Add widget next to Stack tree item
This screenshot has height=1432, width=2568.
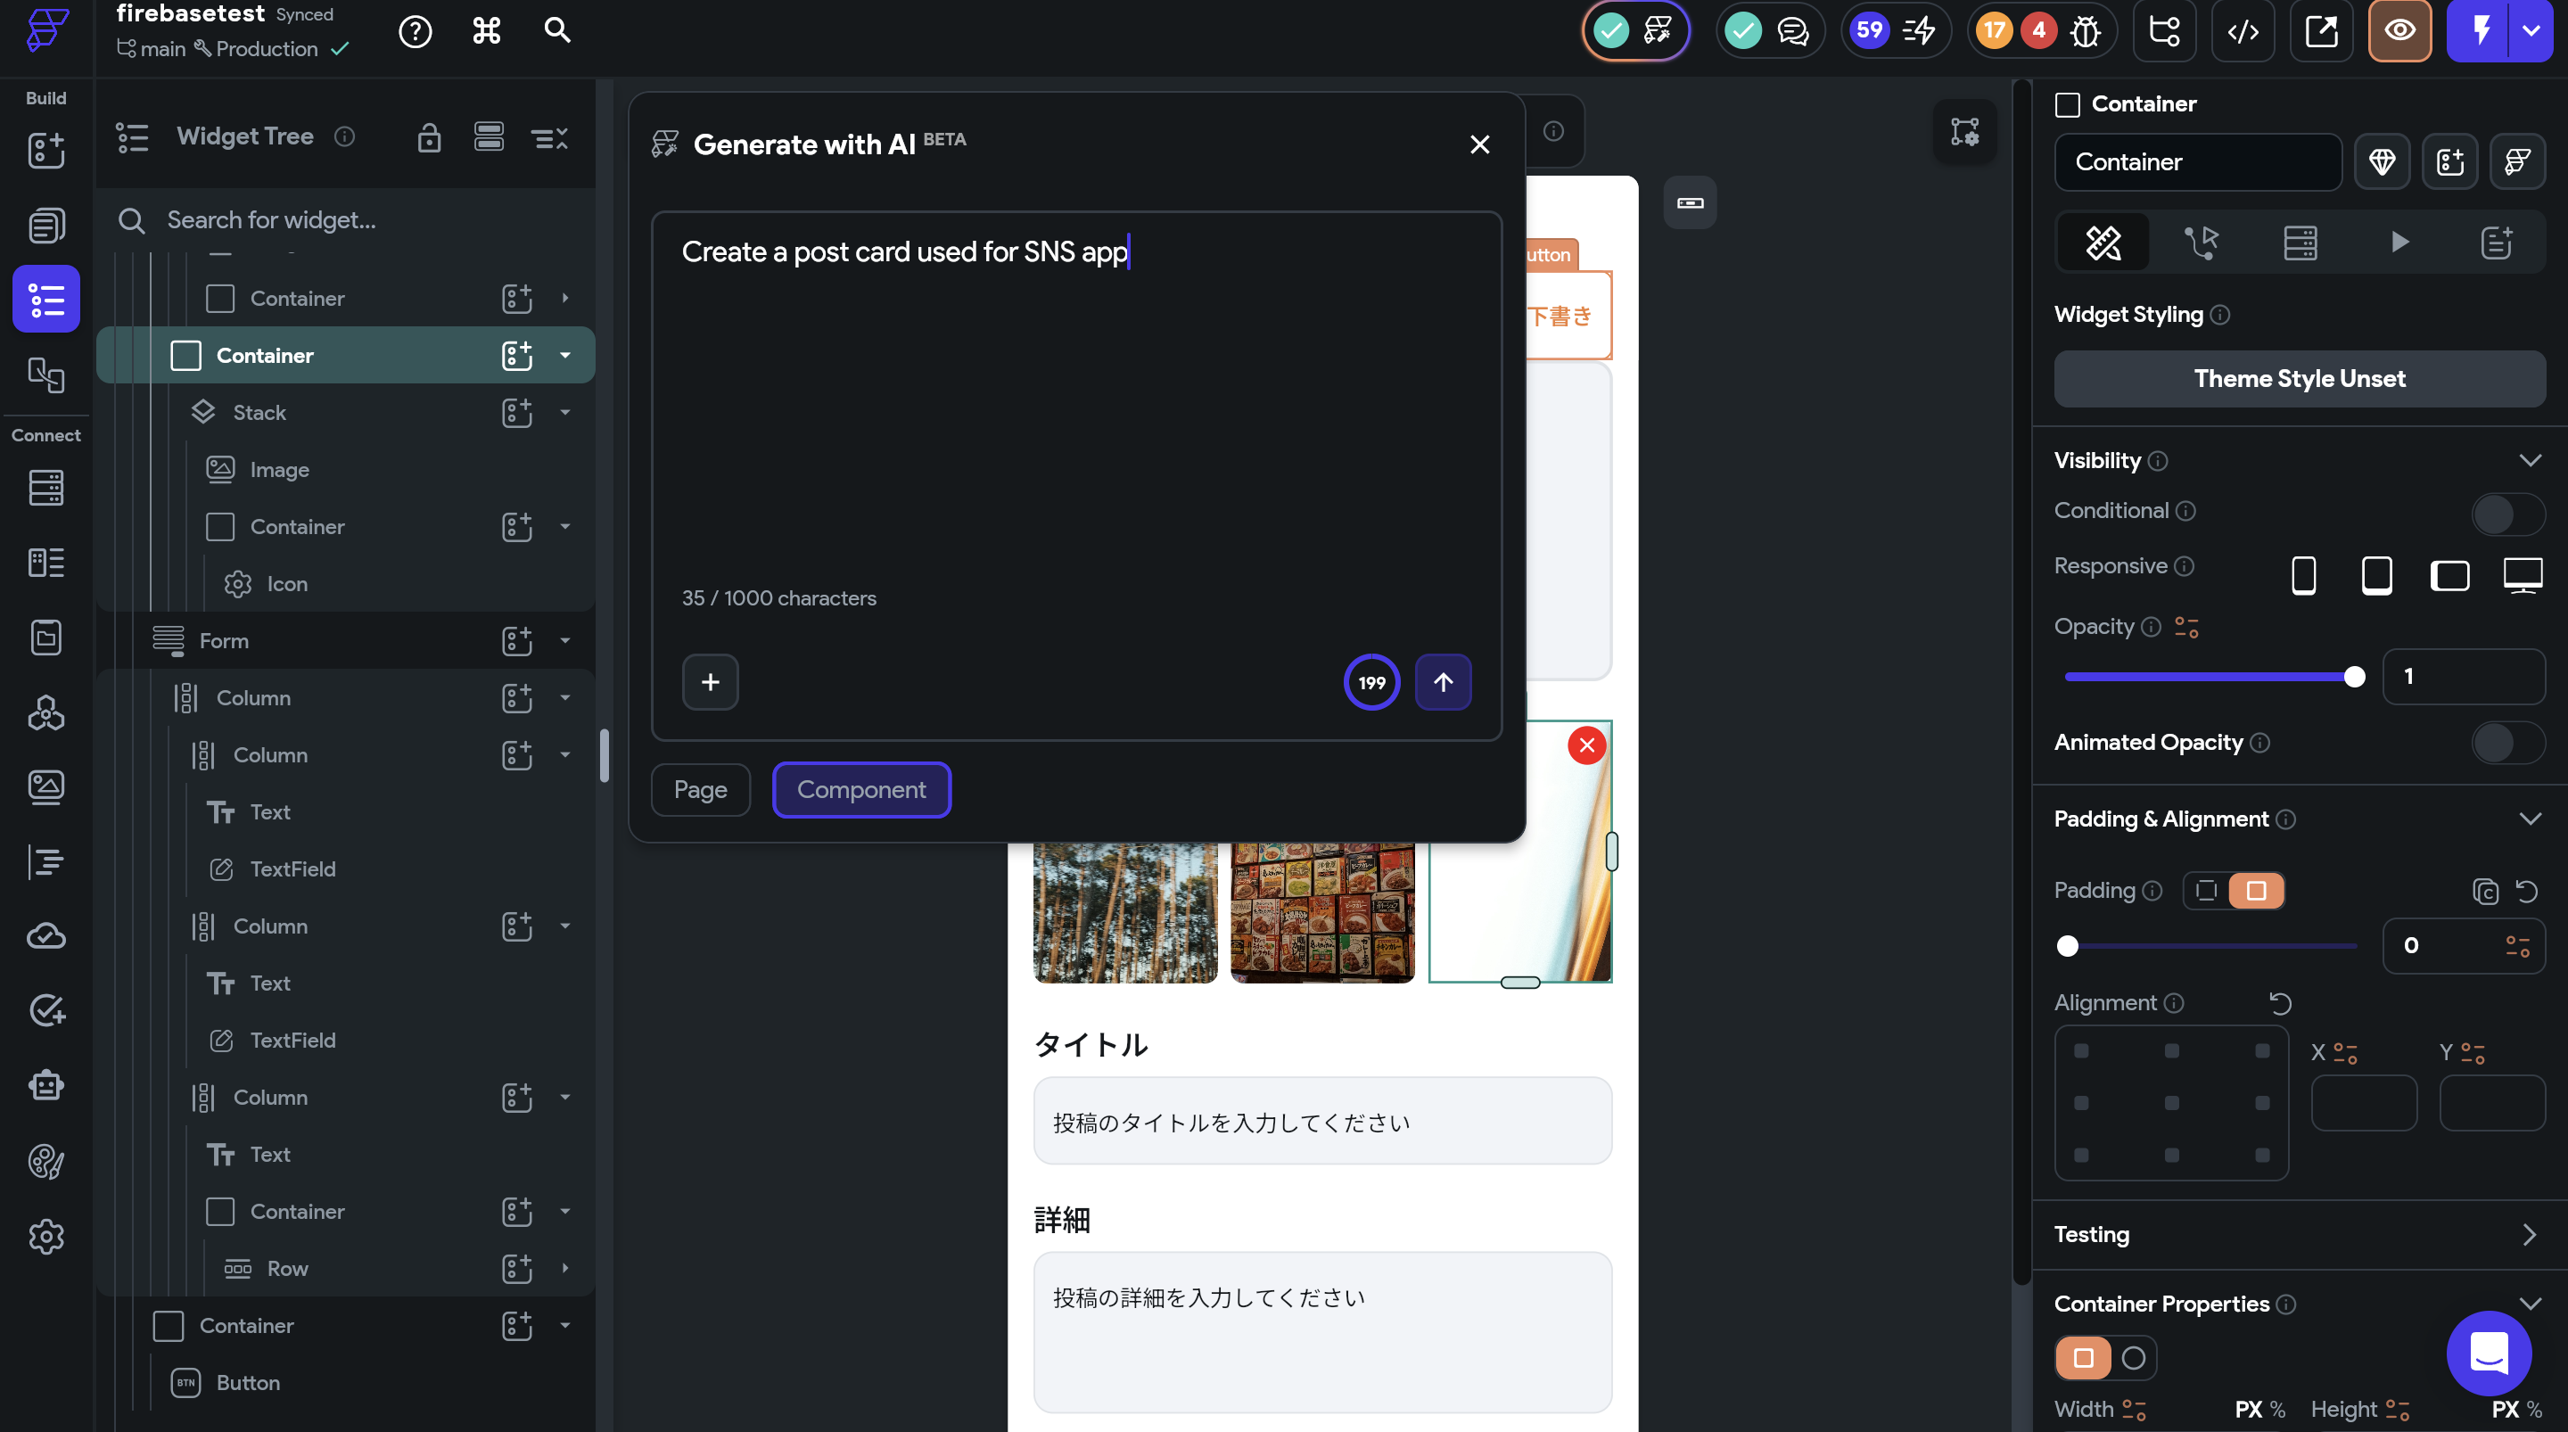pyautogui.click(x=516, y=412)
